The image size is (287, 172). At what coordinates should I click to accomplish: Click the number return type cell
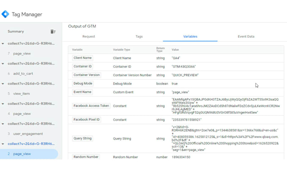pos(162,157)
